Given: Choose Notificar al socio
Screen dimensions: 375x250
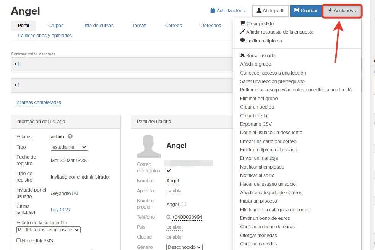Looking at the screenshot, I should click(257, 175).
